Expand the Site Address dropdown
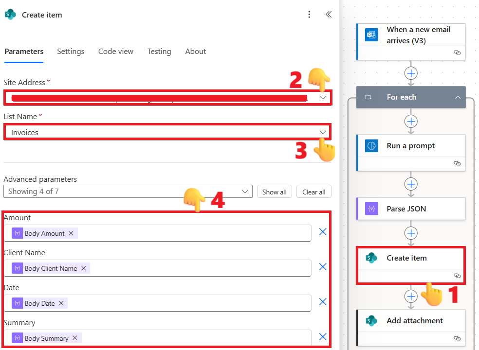 point(323,98)
